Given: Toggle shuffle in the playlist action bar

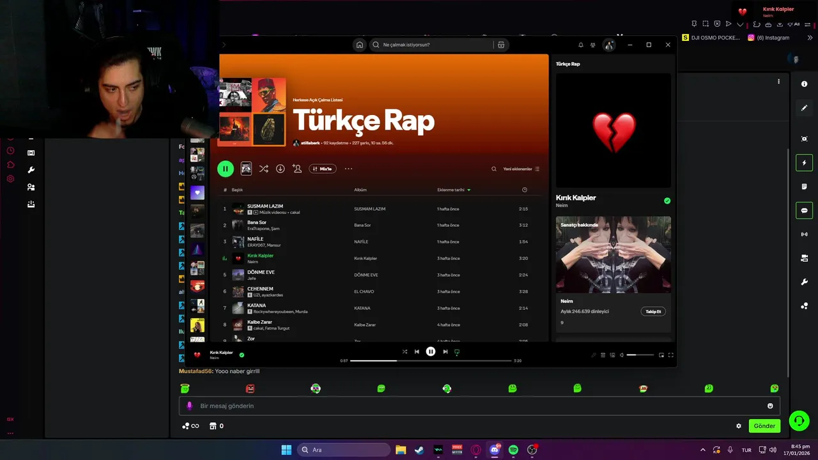Looking at the screenshot, I should (x=263, y=169).
